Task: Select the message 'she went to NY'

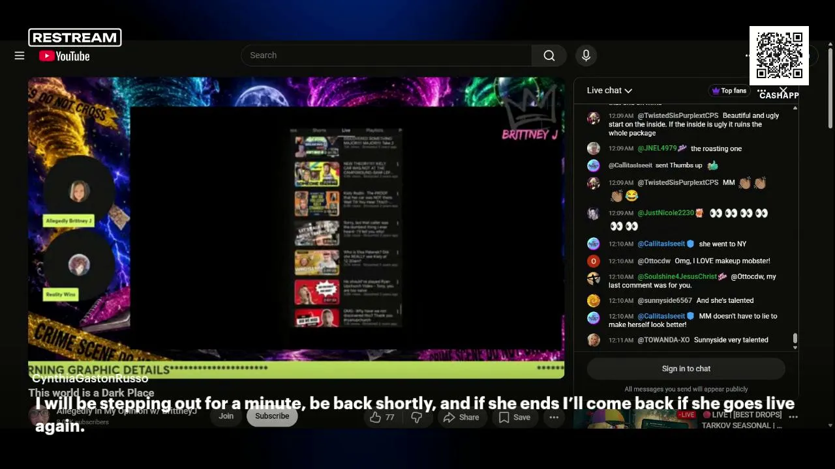Action: [x=722, y=244]
